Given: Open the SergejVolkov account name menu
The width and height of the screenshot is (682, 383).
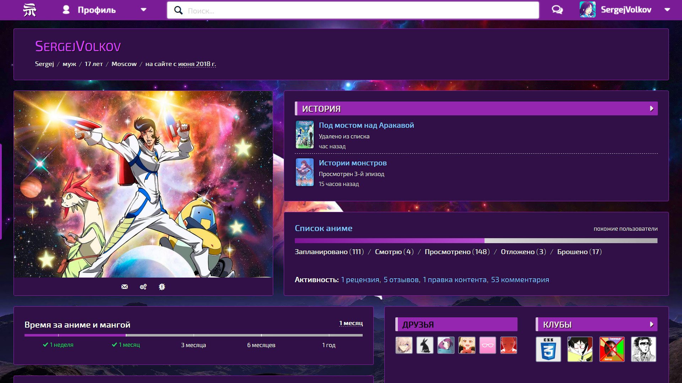Looking at the screenshot, I should [626, 10].
